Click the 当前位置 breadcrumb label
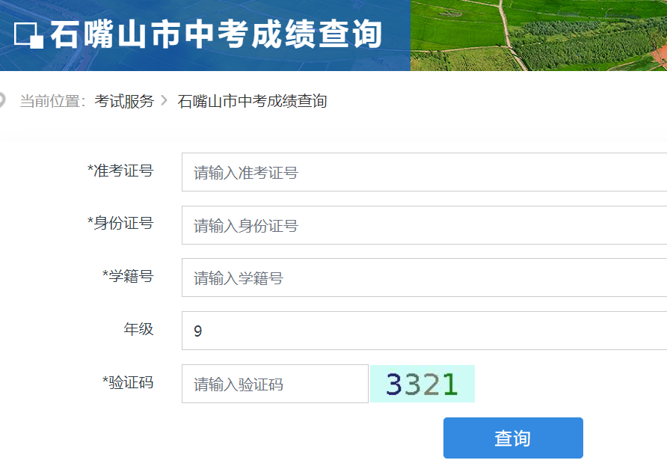Screen dimensions: 667x472 coord(52,101)
